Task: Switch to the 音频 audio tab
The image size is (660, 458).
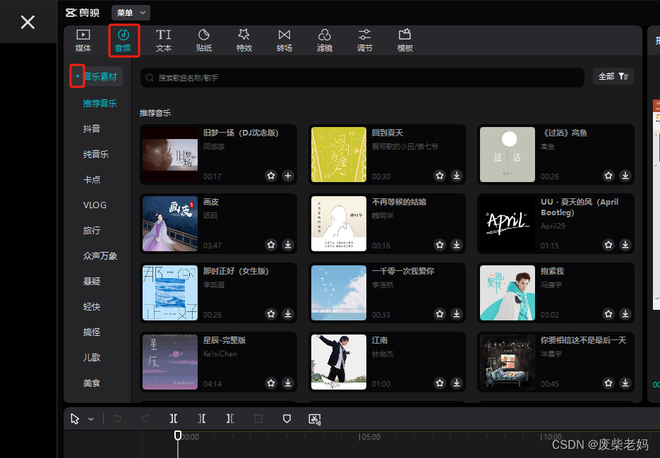Action: tap(124, 40)
